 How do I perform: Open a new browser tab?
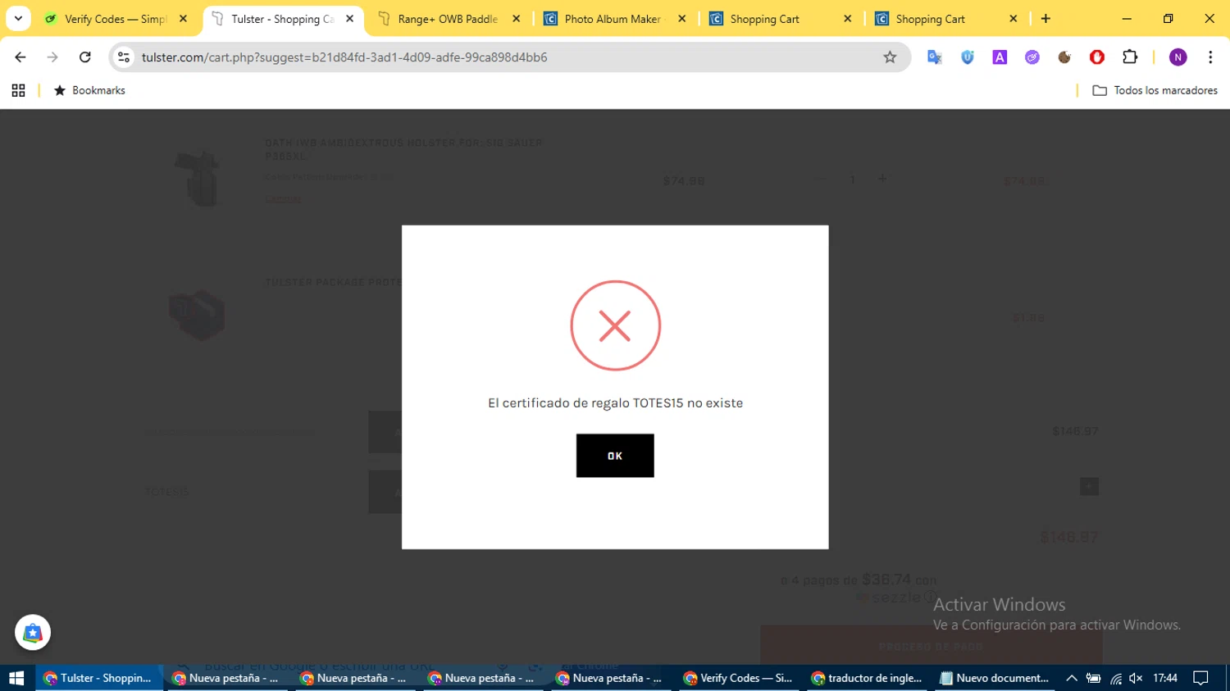1045,19
